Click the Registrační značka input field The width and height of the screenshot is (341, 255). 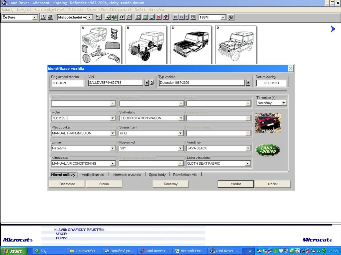click(x=68, y=83)
